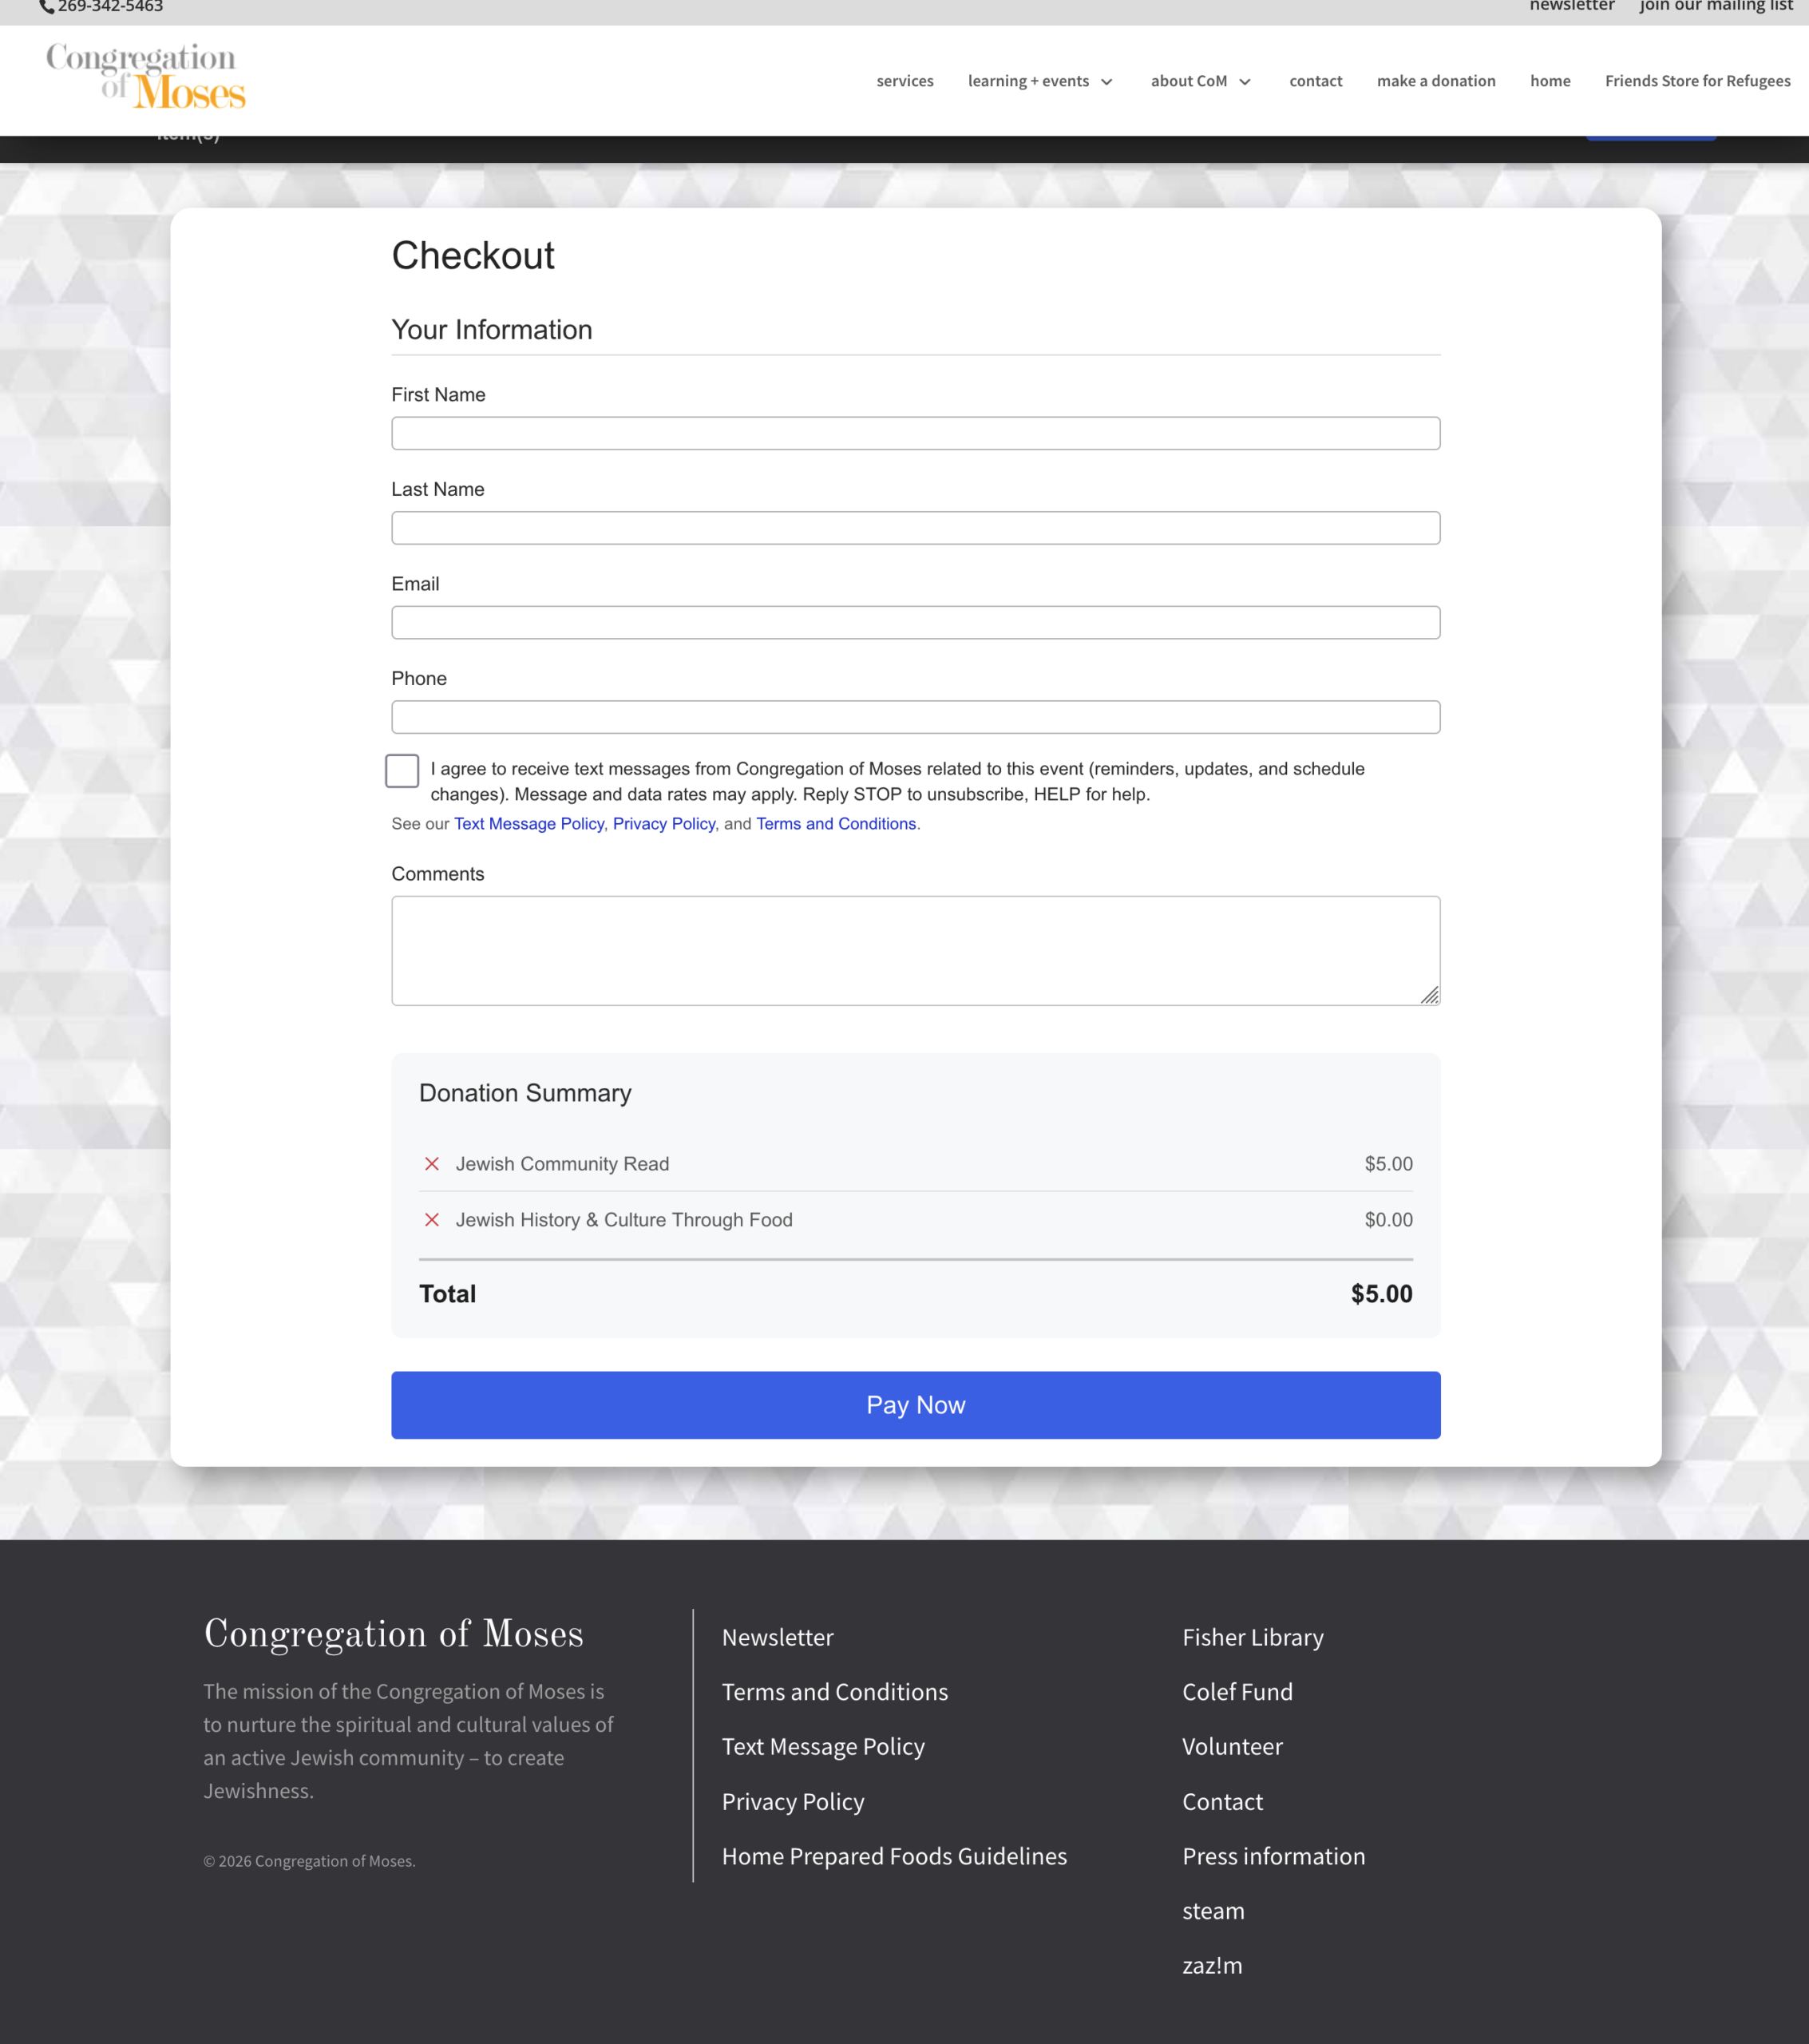Agree to receive text messages checkbox

coord(402,771)
